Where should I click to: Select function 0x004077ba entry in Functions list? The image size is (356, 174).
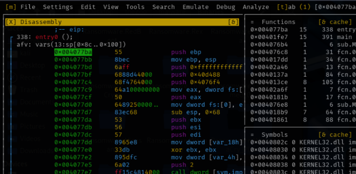pyautogui.click(x=303, y=30)
